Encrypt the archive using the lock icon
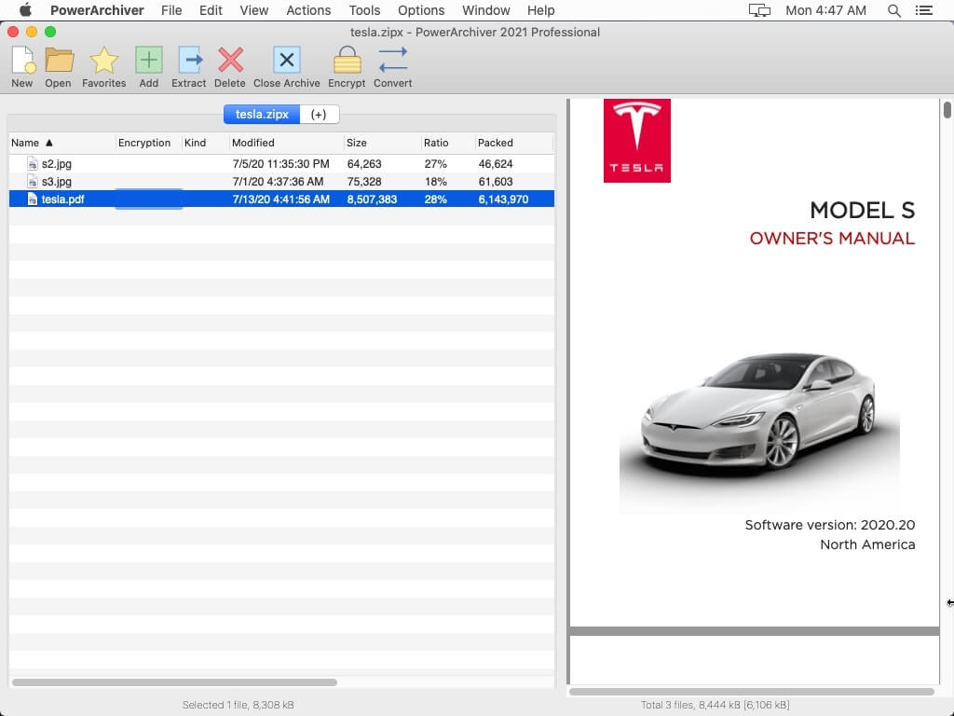The image size is (954, 716). 347,61
